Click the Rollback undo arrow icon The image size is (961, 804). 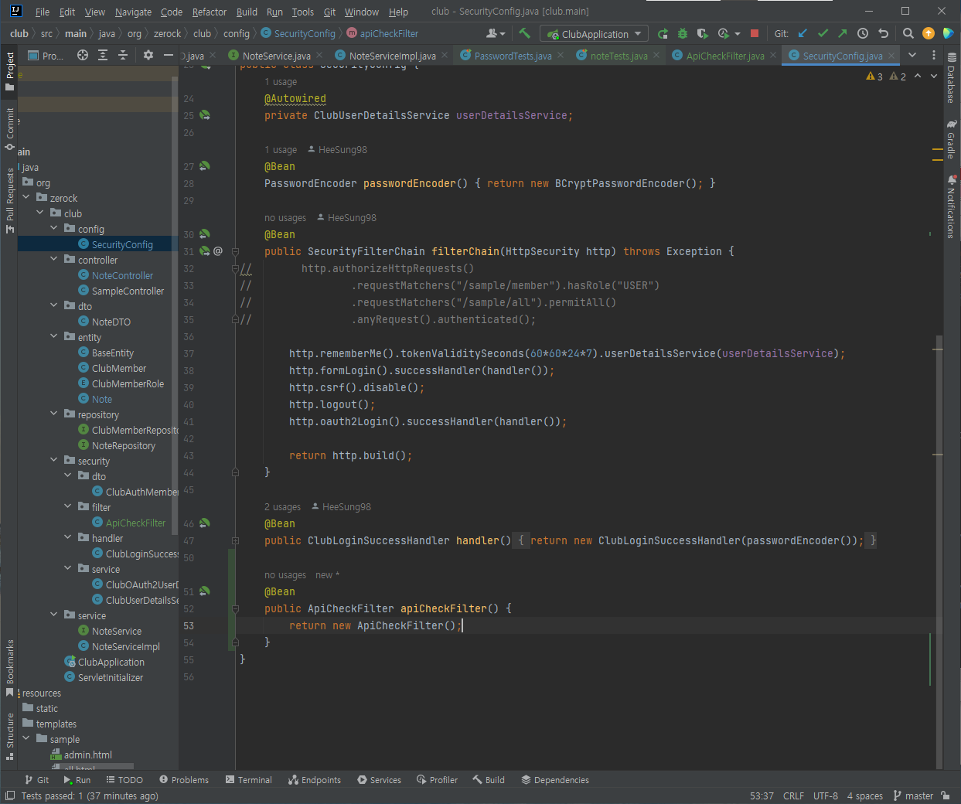point(884,33)
